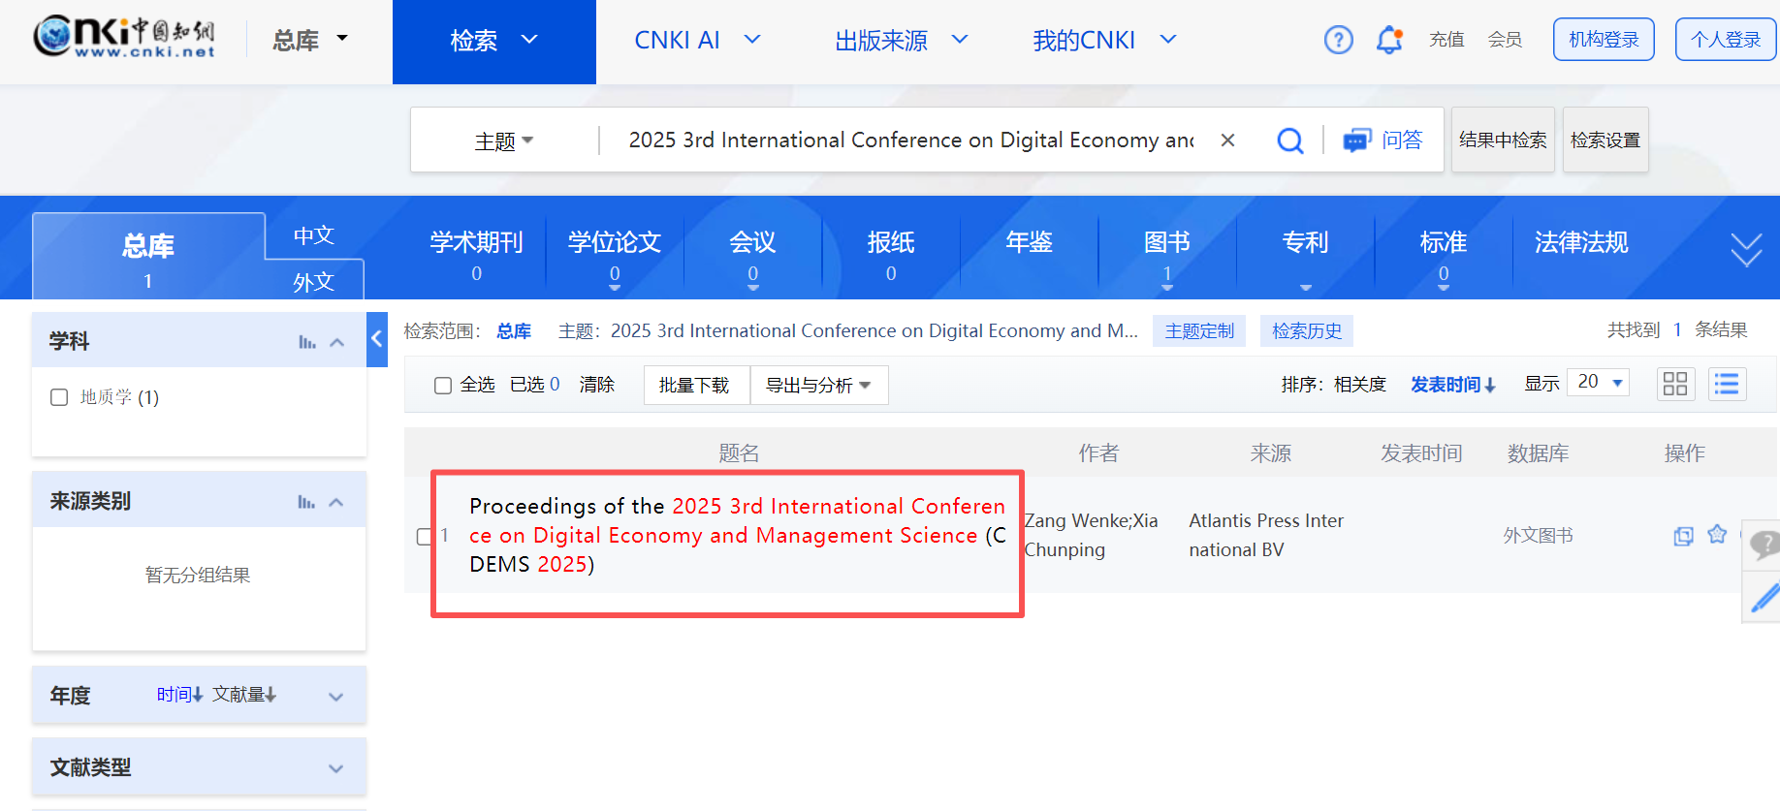Open chart icon in 来源类别 panel
The width and height of the screenshot is (1780, 811).
tap(306, 502)
